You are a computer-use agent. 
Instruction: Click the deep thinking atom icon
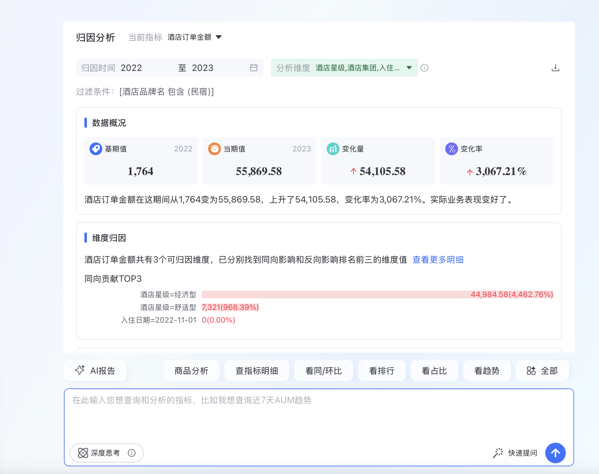tap(83, 453)
